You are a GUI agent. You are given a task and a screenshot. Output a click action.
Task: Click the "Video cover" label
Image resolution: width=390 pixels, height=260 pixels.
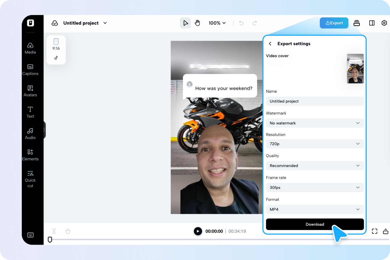point(277,56)
